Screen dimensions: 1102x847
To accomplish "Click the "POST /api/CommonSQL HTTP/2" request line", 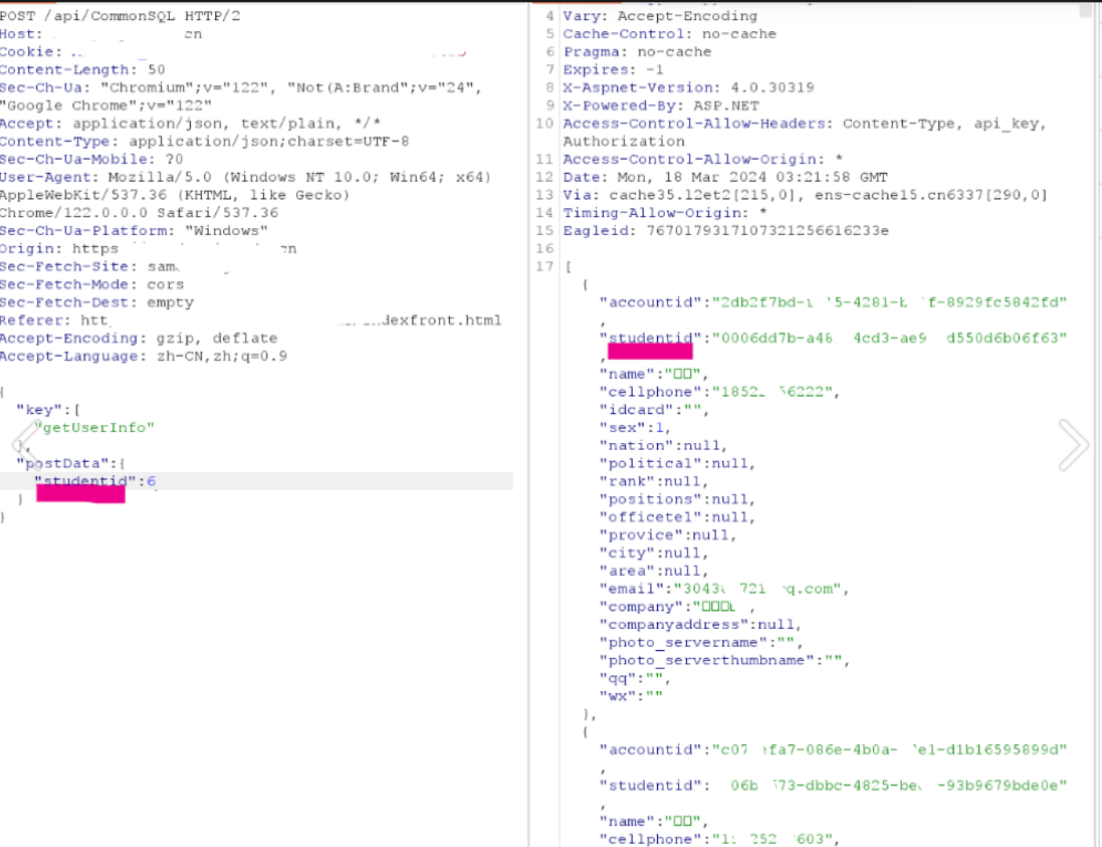I will pyautogui.click(x=120, y=16).
